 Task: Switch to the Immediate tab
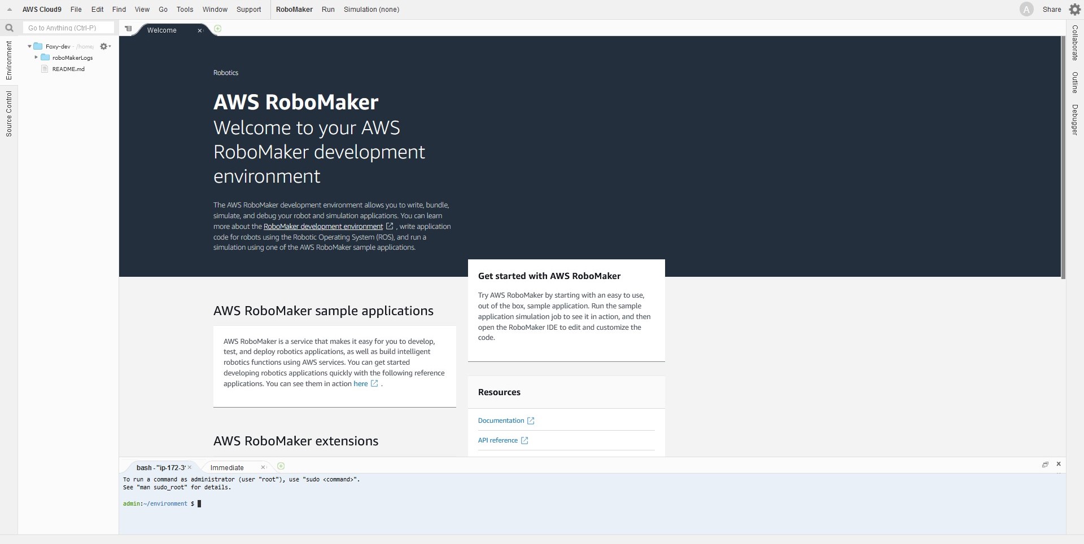pos(227,467)
